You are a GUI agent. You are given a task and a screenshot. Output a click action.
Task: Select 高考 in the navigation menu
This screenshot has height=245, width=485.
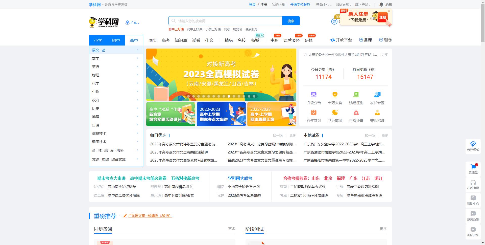pos(165,40)
